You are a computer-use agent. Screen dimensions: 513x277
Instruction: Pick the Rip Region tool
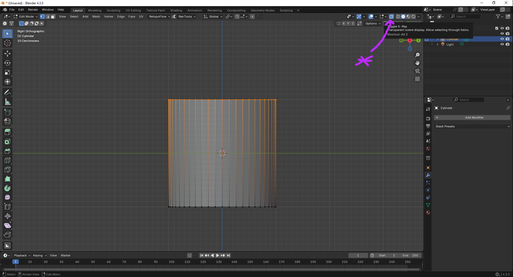coord(7,235)
